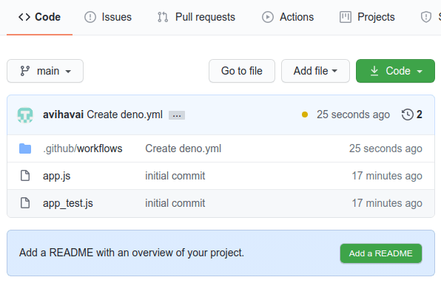Click the 25 seconds ago commit timestamp
The image size is (441, 294).
(353, 114)
